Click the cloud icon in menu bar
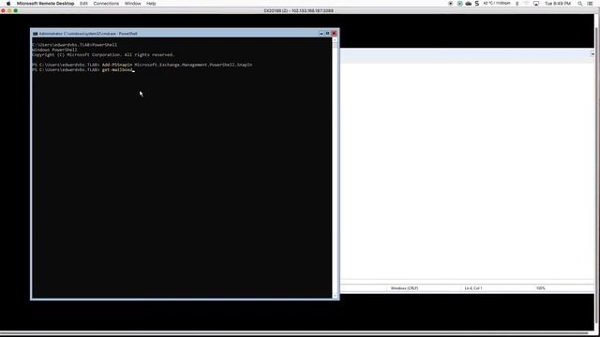The height and width of the screenshot is (337, 600). (469, 4)
